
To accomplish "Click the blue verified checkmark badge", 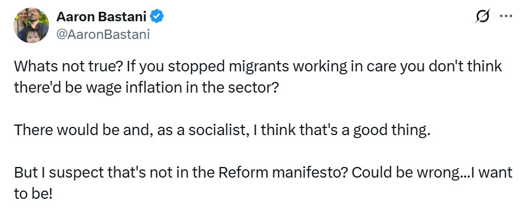I will (x=157, y=16).
